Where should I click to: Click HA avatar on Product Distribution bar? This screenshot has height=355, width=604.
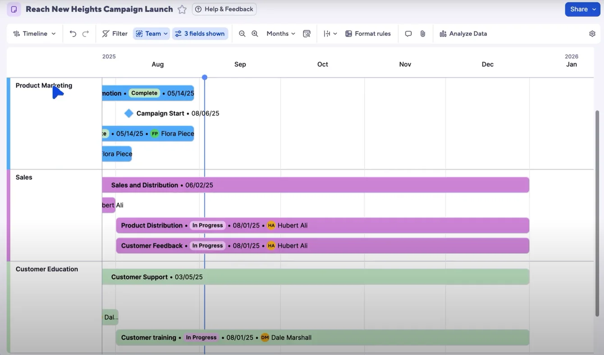271,225
